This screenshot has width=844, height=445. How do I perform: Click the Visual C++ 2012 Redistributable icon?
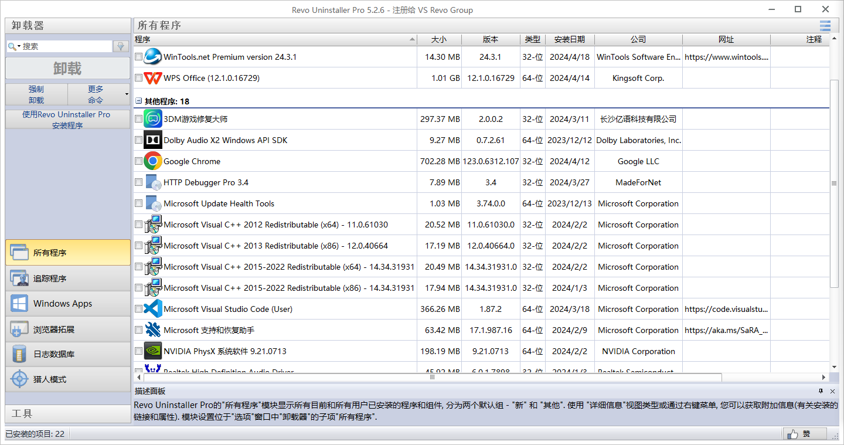(x=153, y=225)
